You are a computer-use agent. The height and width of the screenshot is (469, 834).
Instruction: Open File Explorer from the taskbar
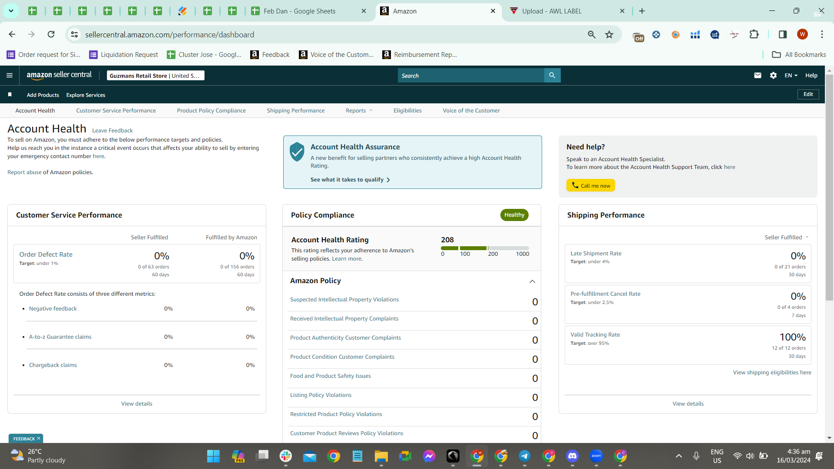click(381, 456)
